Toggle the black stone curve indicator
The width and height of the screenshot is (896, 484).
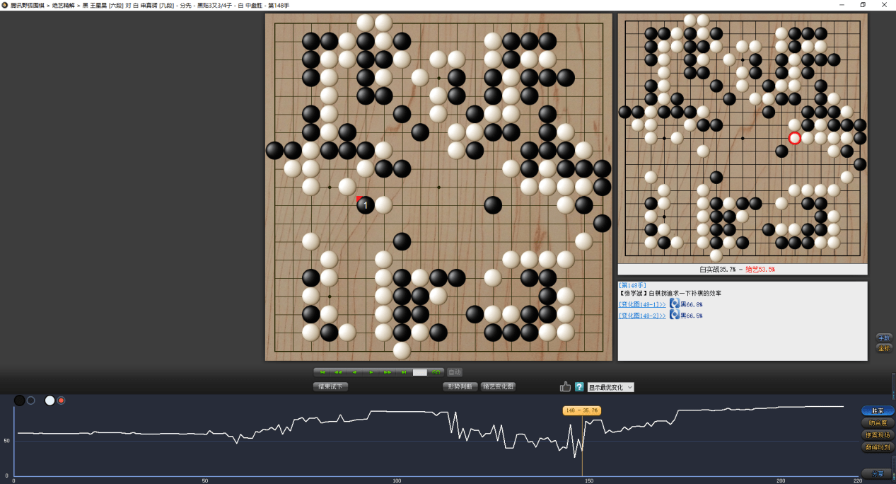pyautogui.click(x=20, y=401)
